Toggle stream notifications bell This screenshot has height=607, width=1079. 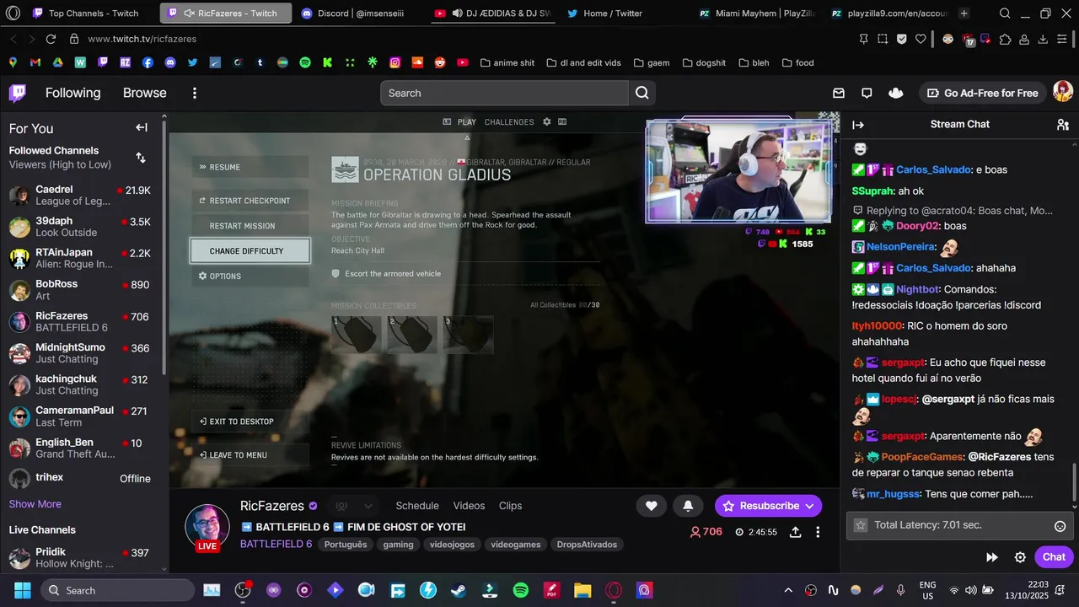688,506
